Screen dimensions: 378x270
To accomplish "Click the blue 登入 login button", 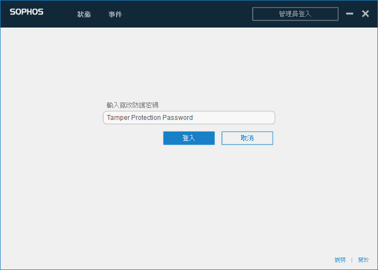I will click(189, 138).
